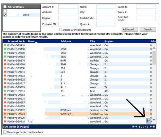Click red status icon for PbsDev3-99374
The image size is (161, 137).
point(5,61)
